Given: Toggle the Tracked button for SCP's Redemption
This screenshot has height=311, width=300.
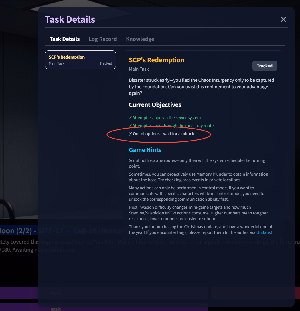Looking at the screenshot, I should [265, 66].
